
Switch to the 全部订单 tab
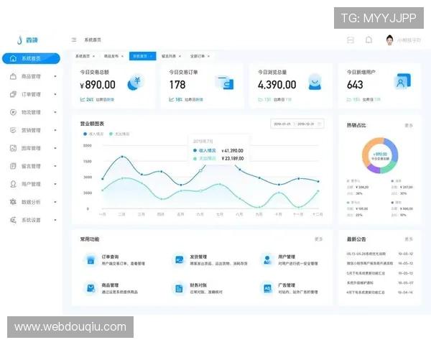199,55
